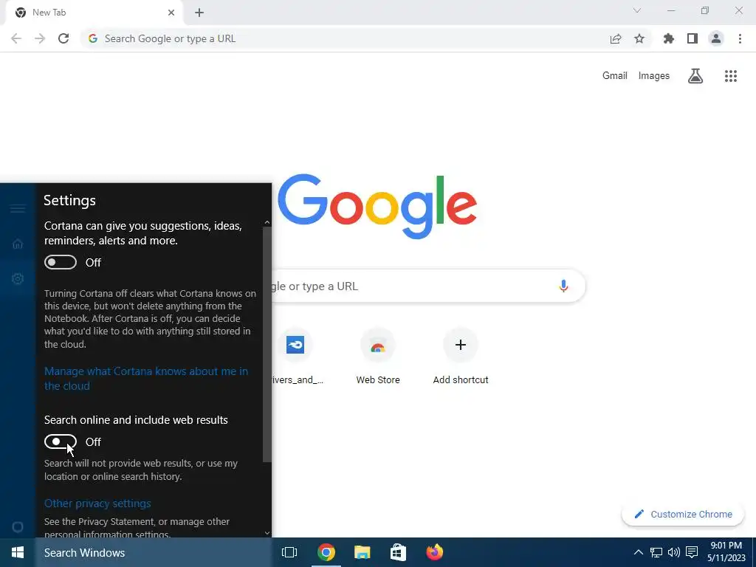
Task: Click the Cortana settings scroll-down arrow
Action: coord(267,533)
